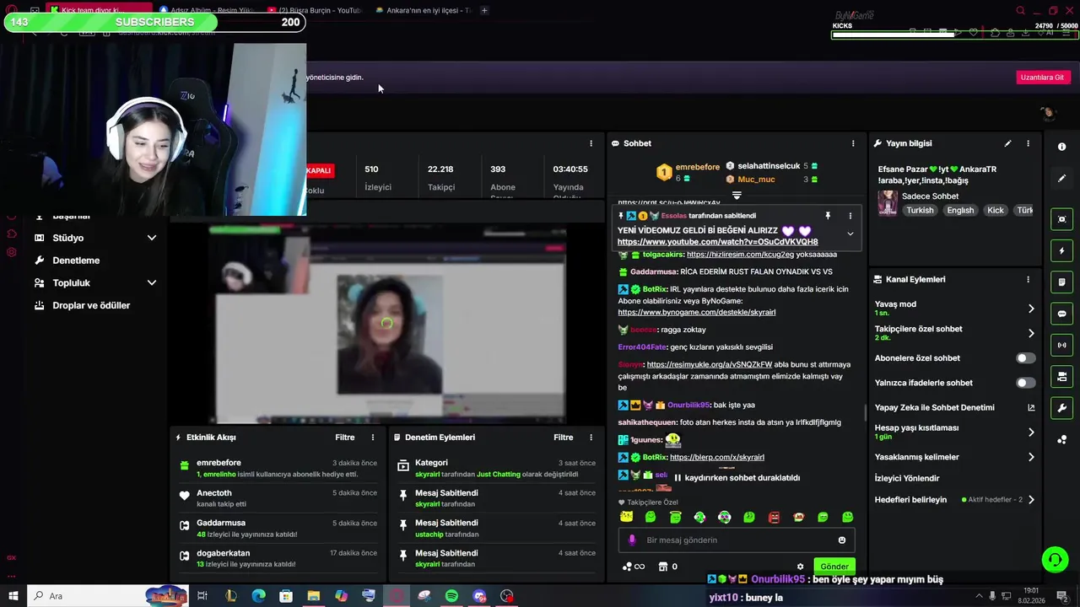Click the broadcast signal icon in right toolbar
The image size is (1080, 607).
1061,345
